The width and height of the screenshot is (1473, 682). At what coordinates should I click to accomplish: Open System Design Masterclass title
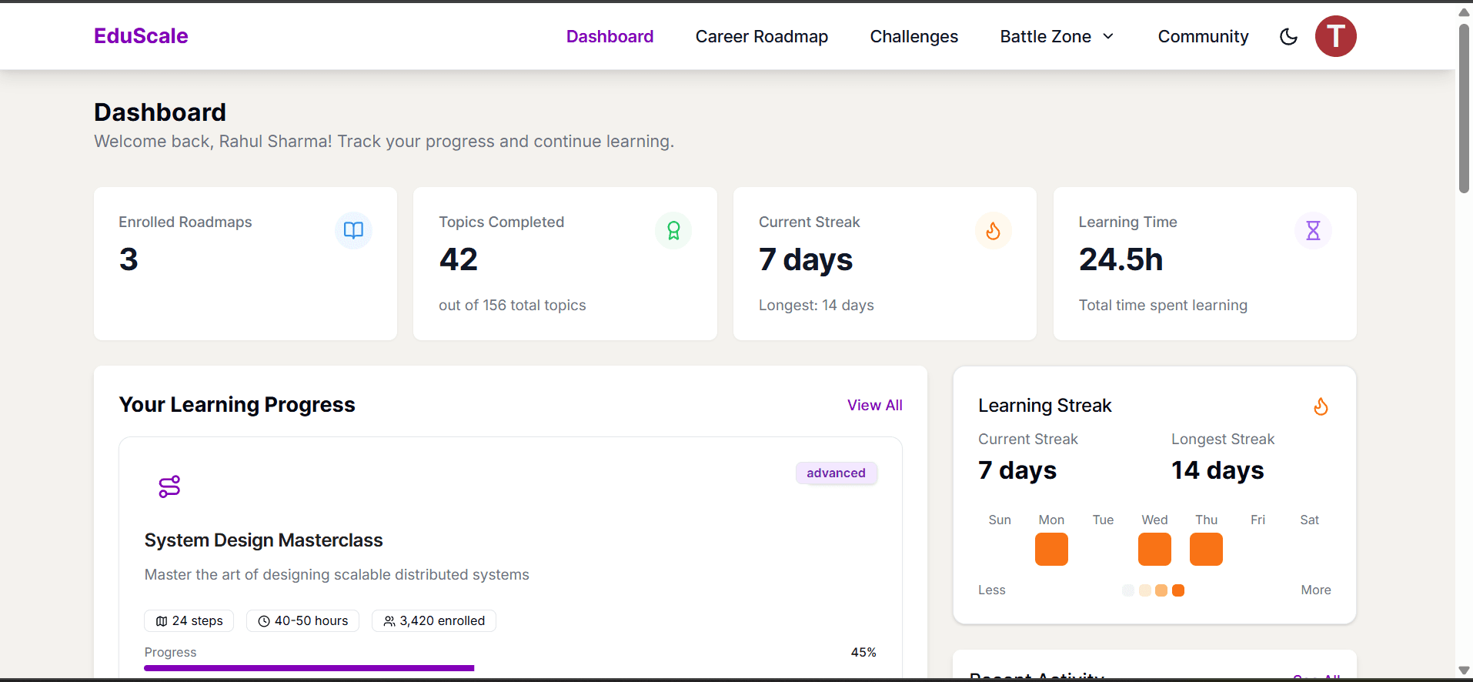[x=263, y=540]
